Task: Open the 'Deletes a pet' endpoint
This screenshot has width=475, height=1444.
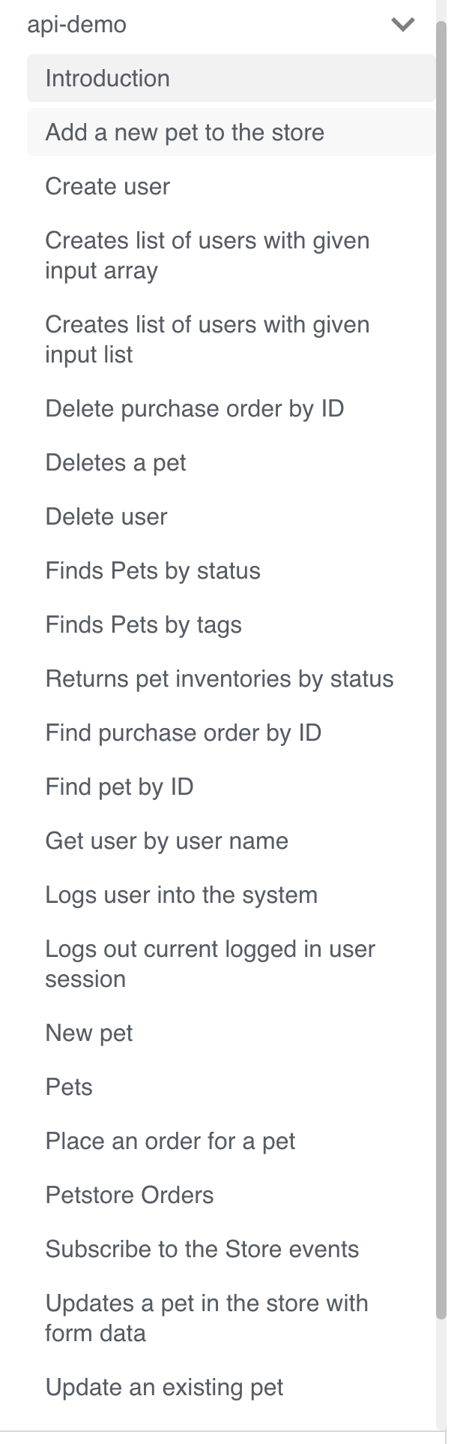Action: pyautogui.click(x=114, y=462)
